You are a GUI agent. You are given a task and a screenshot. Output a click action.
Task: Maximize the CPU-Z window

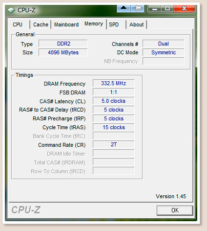tap(167, 8)
